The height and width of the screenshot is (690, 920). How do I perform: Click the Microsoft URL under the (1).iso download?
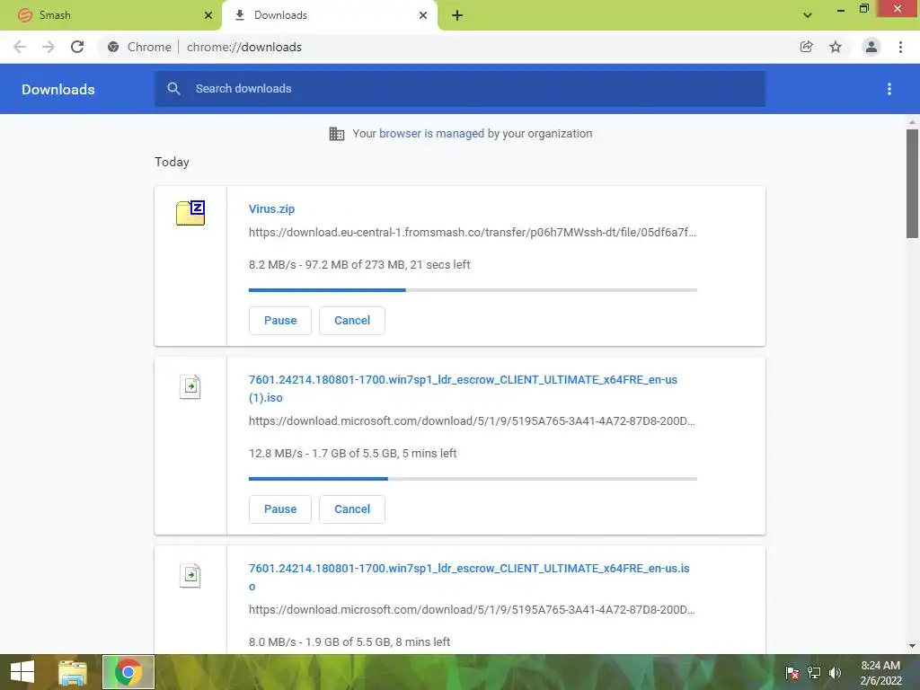pyautogui.click(x=472, y=421)
